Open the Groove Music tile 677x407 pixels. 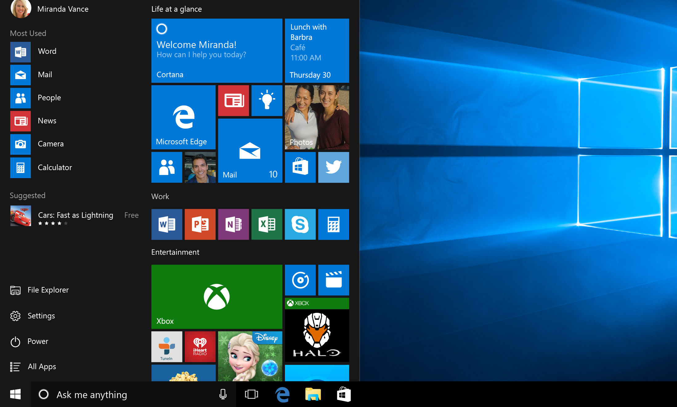300,280
